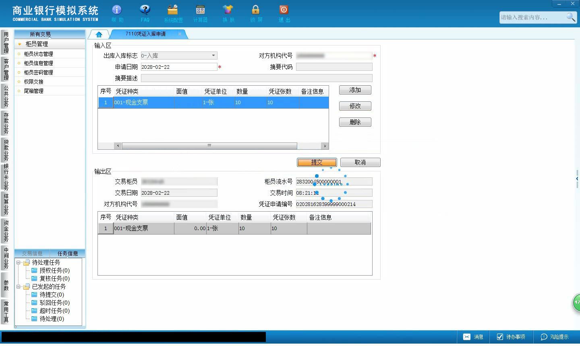Open the 所有交易 panel tab

pos(40,34)
